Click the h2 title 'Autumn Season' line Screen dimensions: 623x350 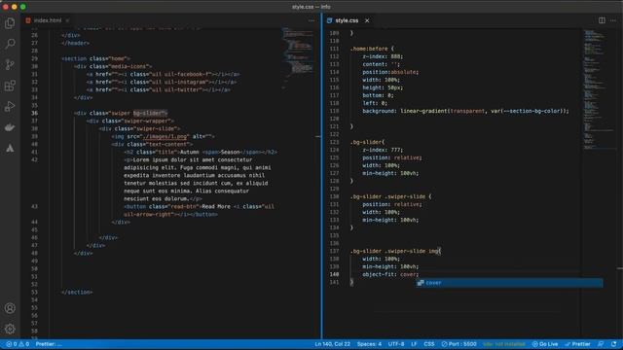[201, 152]
